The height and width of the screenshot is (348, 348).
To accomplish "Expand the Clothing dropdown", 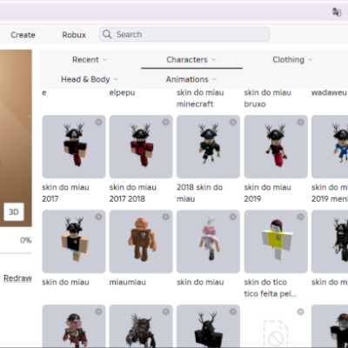I will (292, 60).
